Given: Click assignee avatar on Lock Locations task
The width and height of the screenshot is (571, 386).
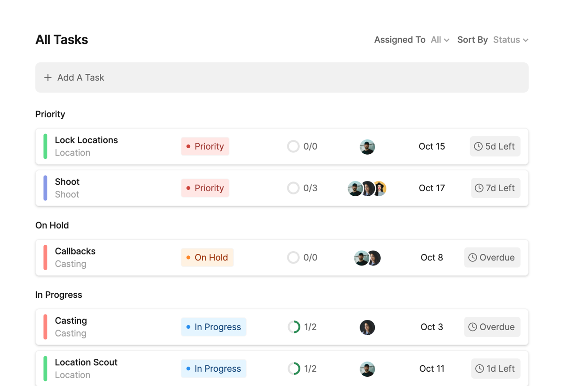Looking at the screenshot, I should (x=367, y=147).
